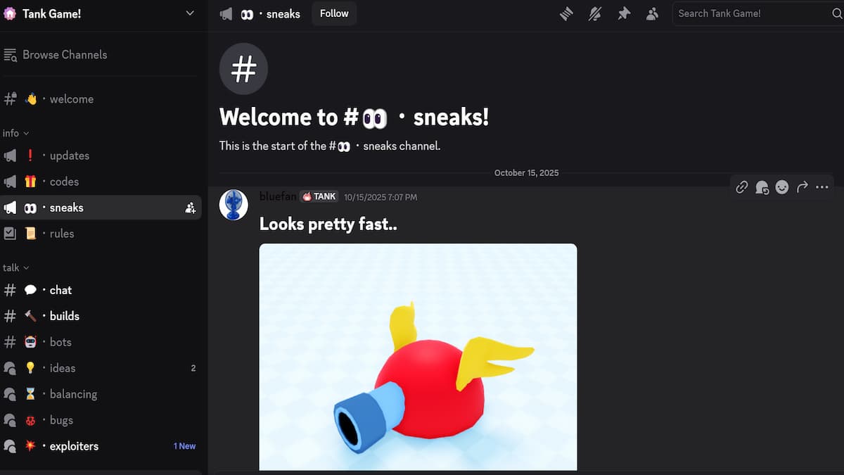Forward bluefan's message

coord(802,187)
